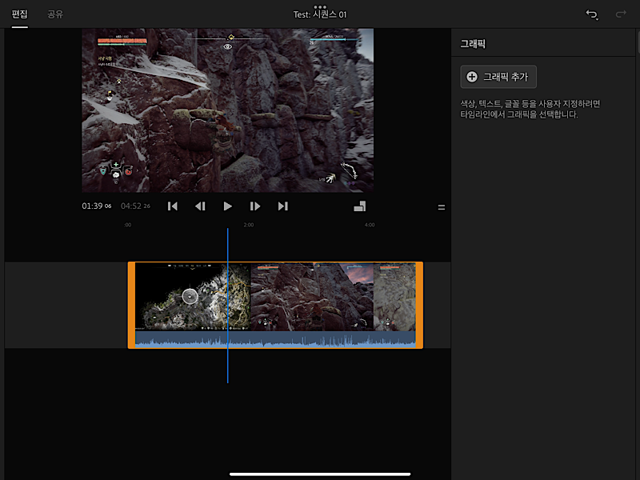Viewport: 640px width, 480px height.
Task: Click the 그래픽 panel header
Action: coord(473,44)
